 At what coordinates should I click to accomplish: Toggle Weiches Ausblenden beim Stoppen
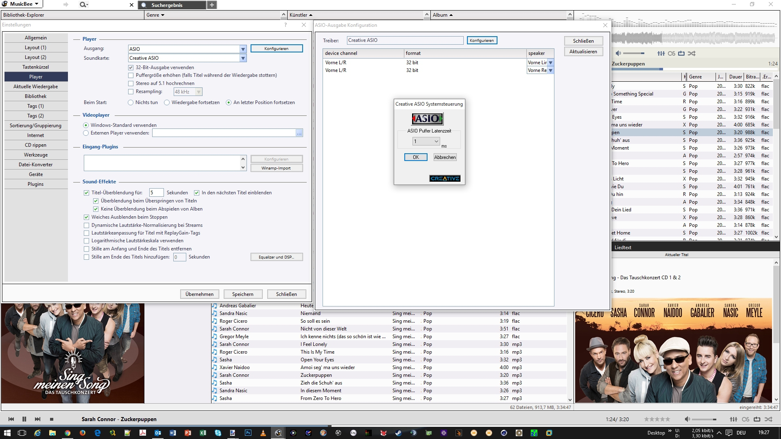coord(86,217)
